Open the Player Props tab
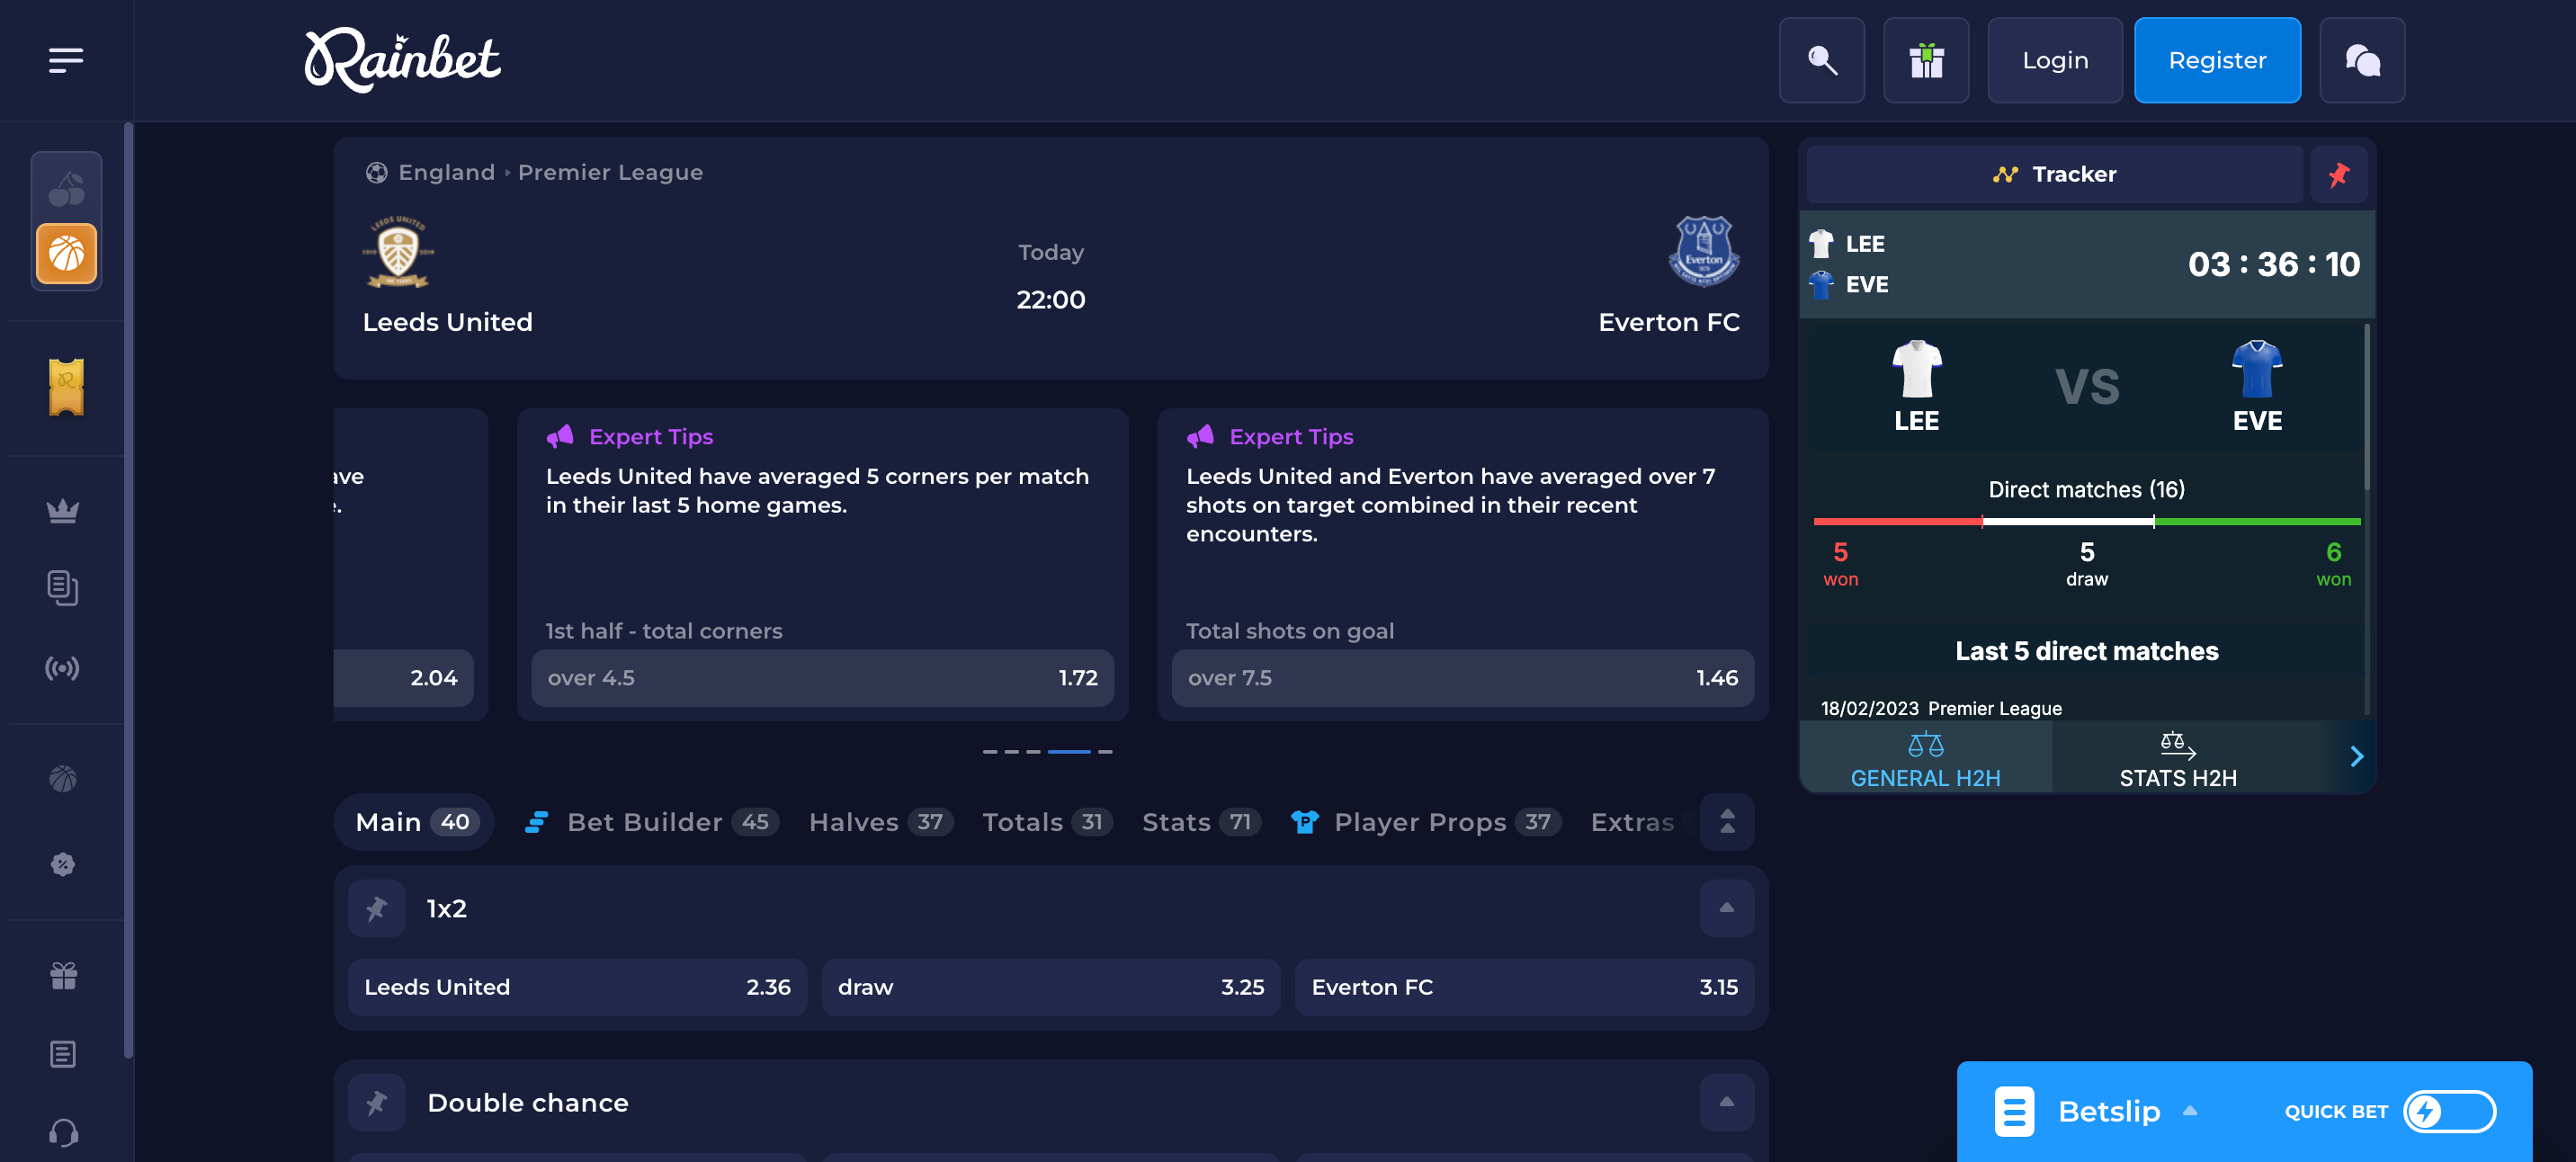This screenshot has width=2576, height=1162. click(x=1425, y=822)
